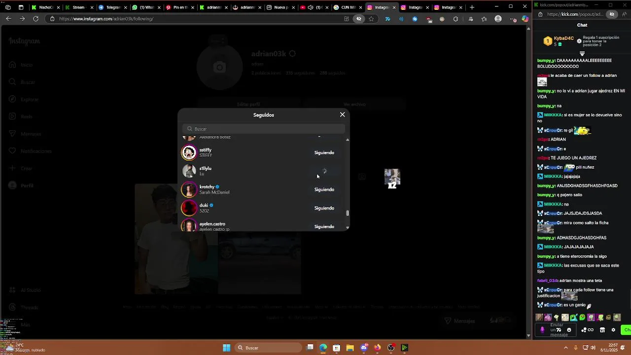Open duki username link

[204, 205]
